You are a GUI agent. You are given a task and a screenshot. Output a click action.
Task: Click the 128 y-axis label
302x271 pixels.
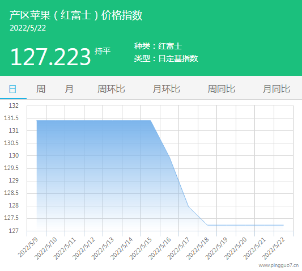click(x=14, y=205)
